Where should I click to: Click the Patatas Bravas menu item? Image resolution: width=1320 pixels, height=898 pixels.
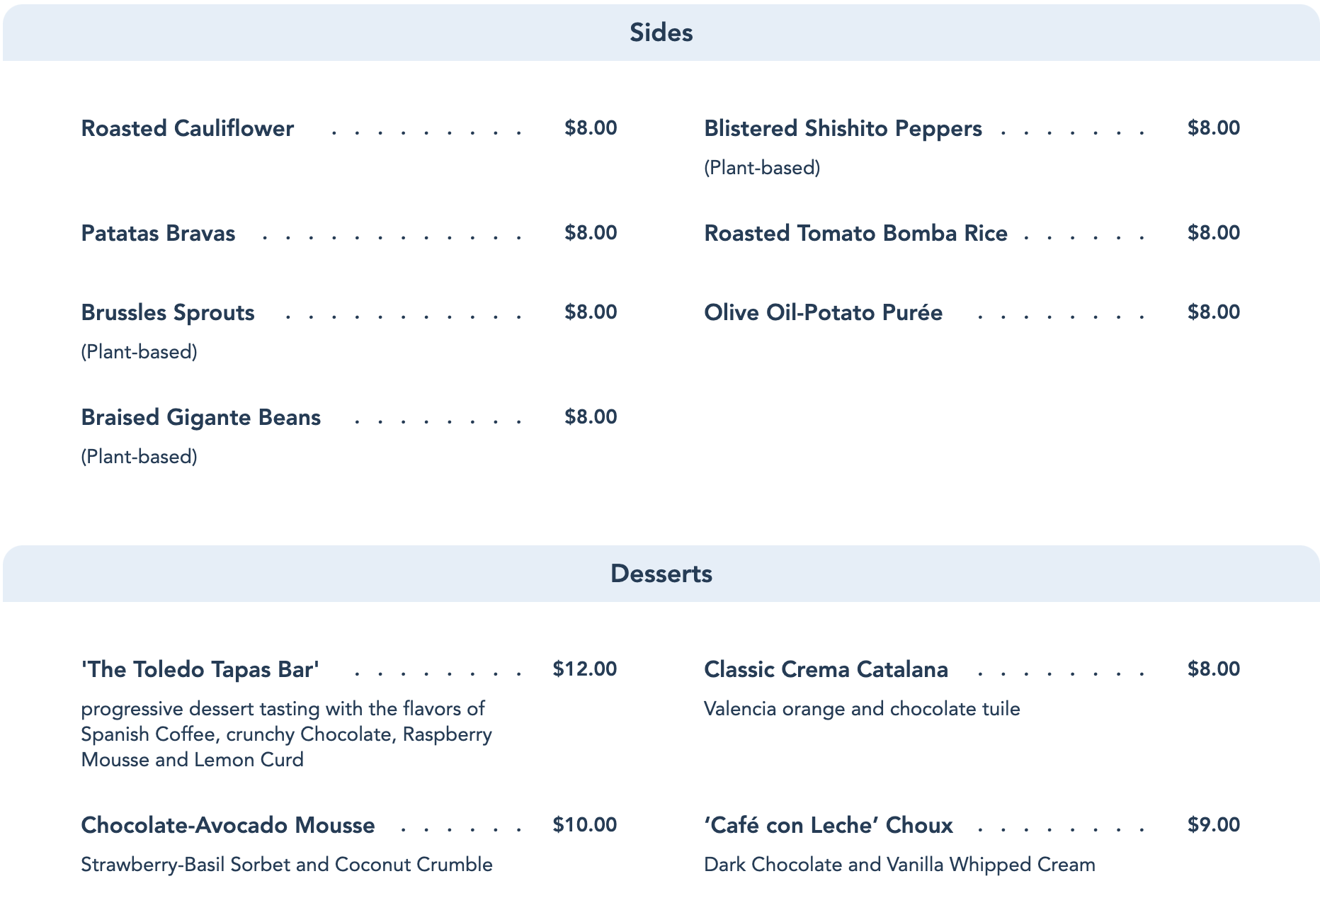(x=158, y=233)
